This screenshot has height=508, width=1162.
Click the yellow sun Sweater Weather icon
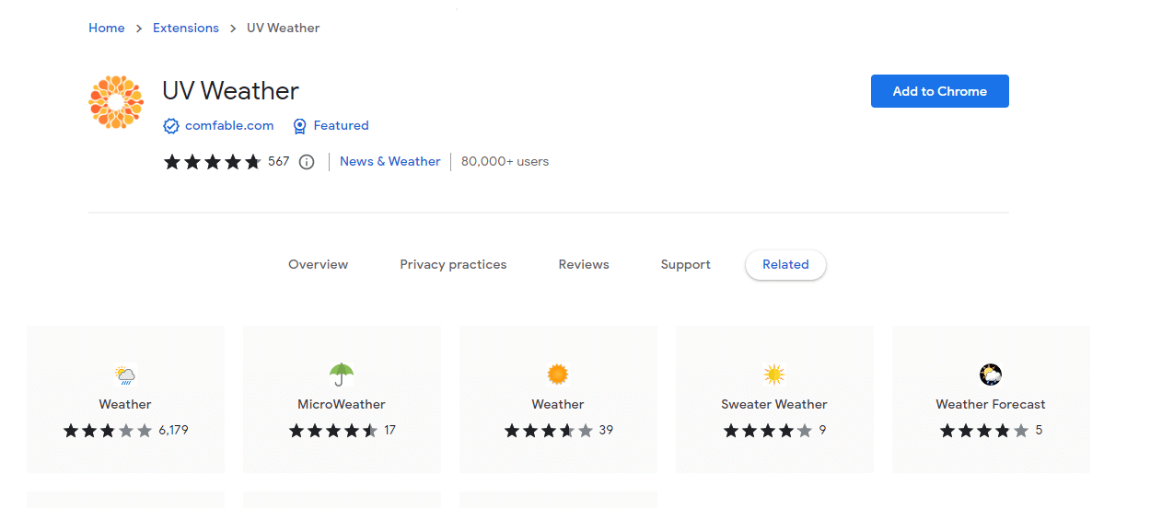click(x=774, y=375)
